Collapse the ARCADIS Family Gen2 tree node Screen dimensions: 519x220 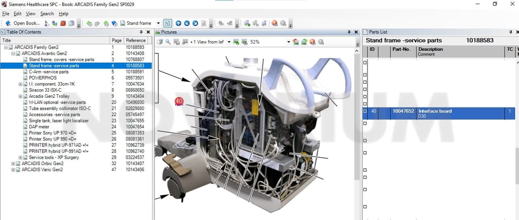(6, 47)
